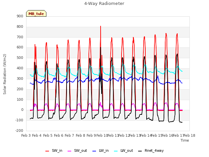Screen dimensions: 209x157
Task: Click the 700 y-axis tick label
Action: (20, 37)
